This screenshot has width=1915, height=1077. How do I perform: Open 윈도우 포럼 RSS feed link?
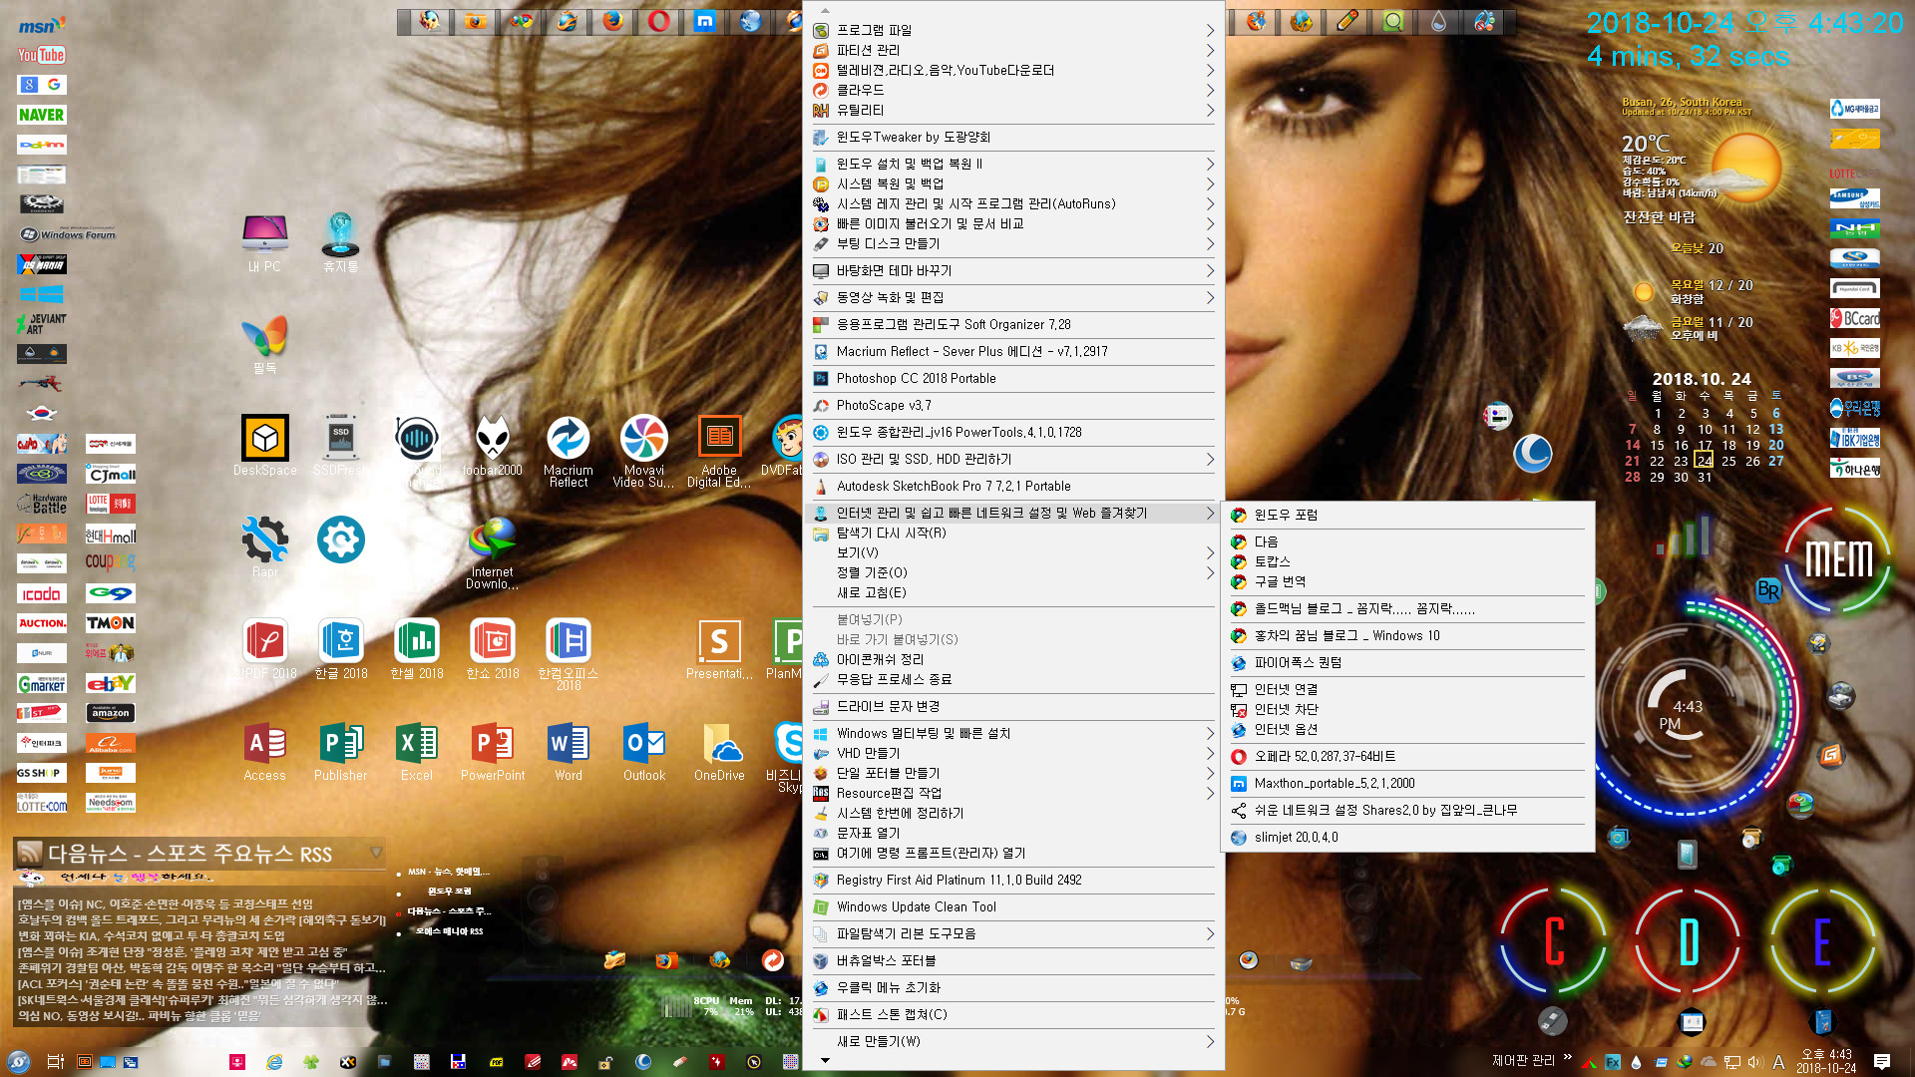[449, 892]
